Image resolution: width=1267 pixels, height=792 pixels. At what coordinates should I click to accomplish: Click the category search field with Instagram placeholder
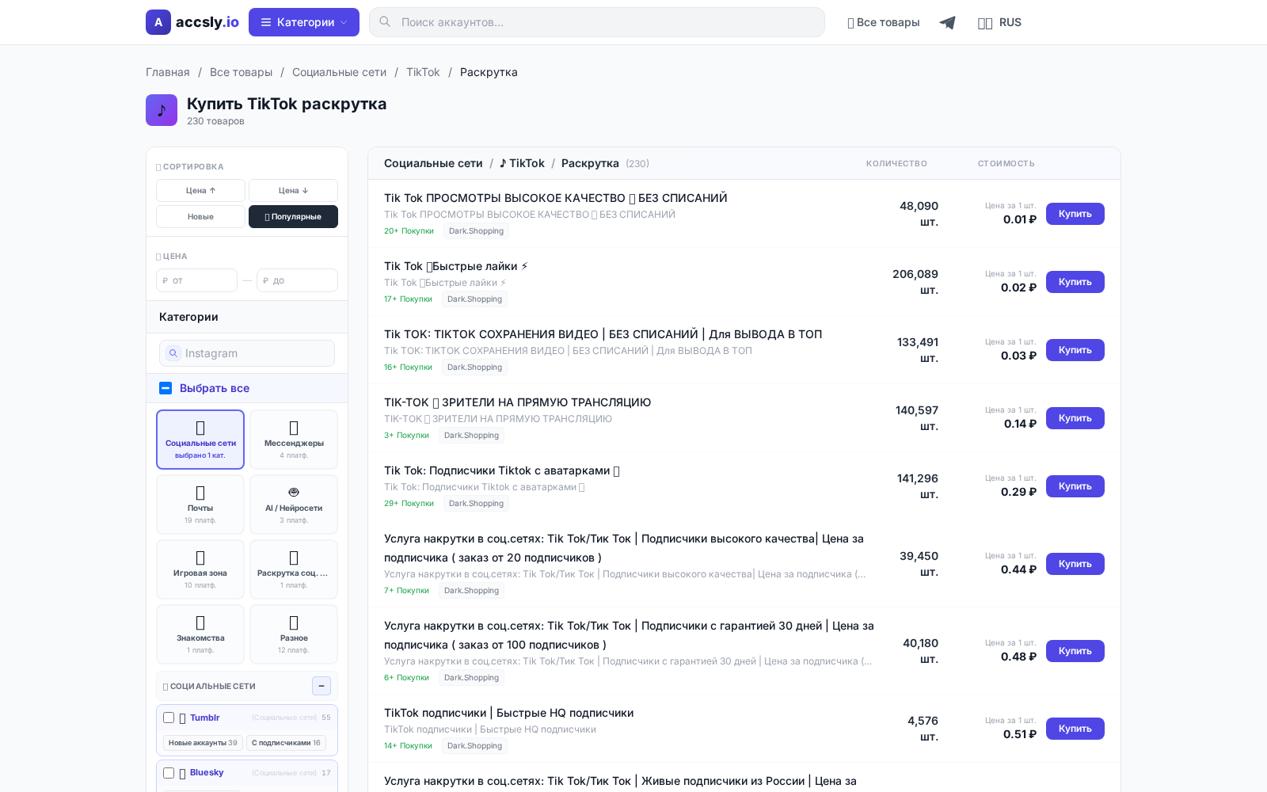coord(247,353)
